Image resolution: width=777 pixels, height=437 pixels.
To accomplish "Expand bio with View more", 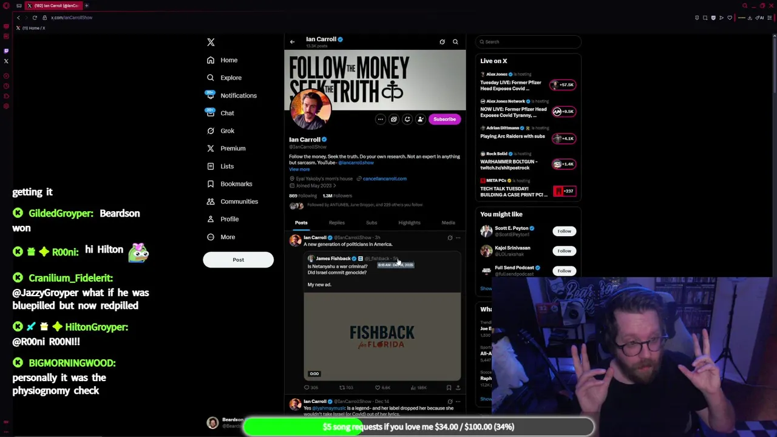I will tap(299, 169).
